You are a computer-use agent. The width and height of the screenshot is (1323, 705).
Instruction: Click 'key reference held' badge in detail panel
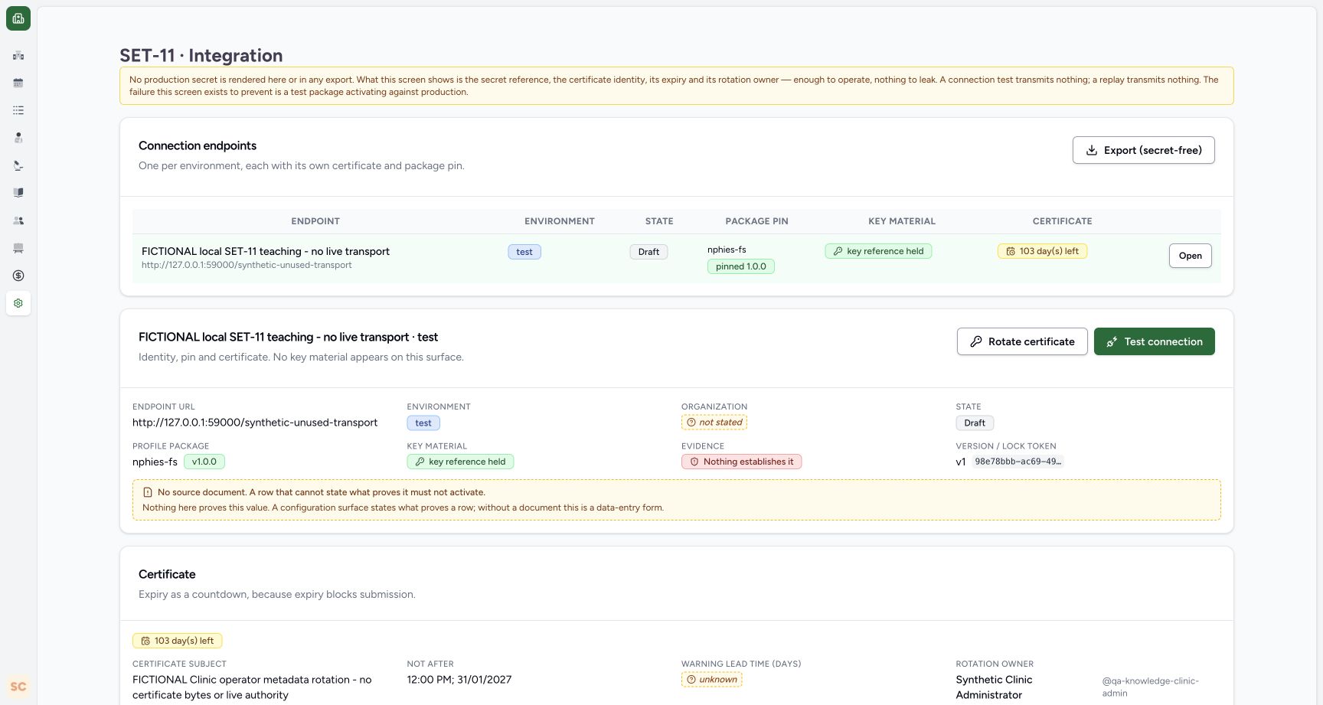coord(460,462)
